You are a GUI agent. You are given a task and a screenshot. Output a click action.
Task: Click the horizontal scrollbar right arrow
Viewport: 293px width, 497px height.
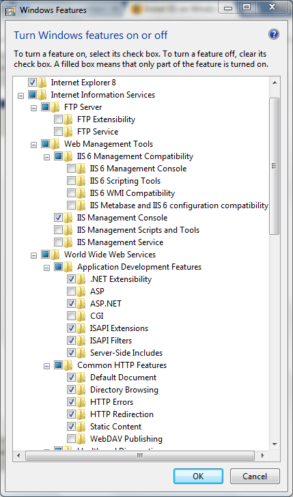(262, 456)
